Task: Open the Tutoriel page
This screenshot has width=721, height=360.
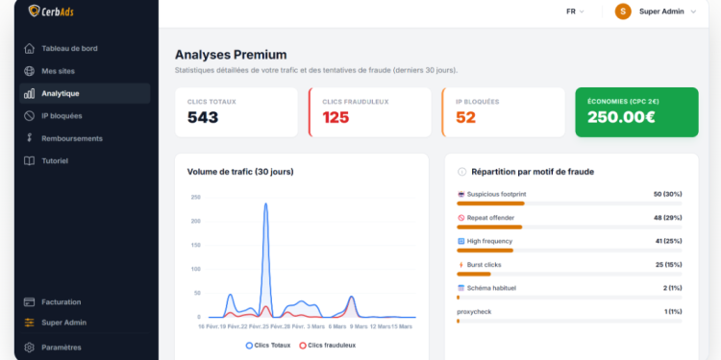Action: tap(85, 160)
